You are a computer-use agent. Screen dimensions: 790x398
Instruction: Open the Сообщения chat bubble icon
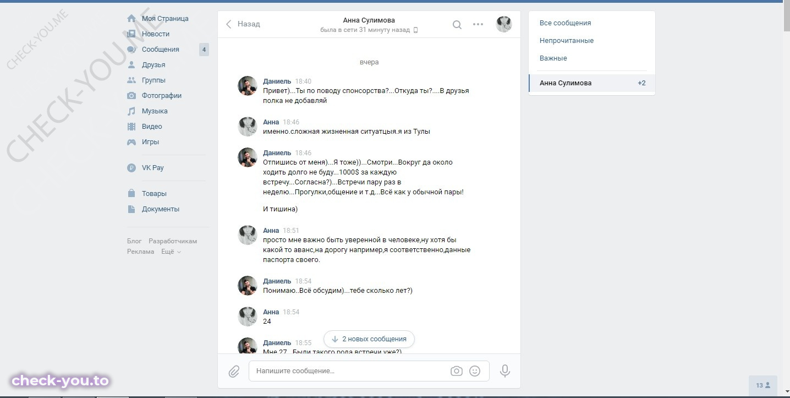(x=131, y=50)
